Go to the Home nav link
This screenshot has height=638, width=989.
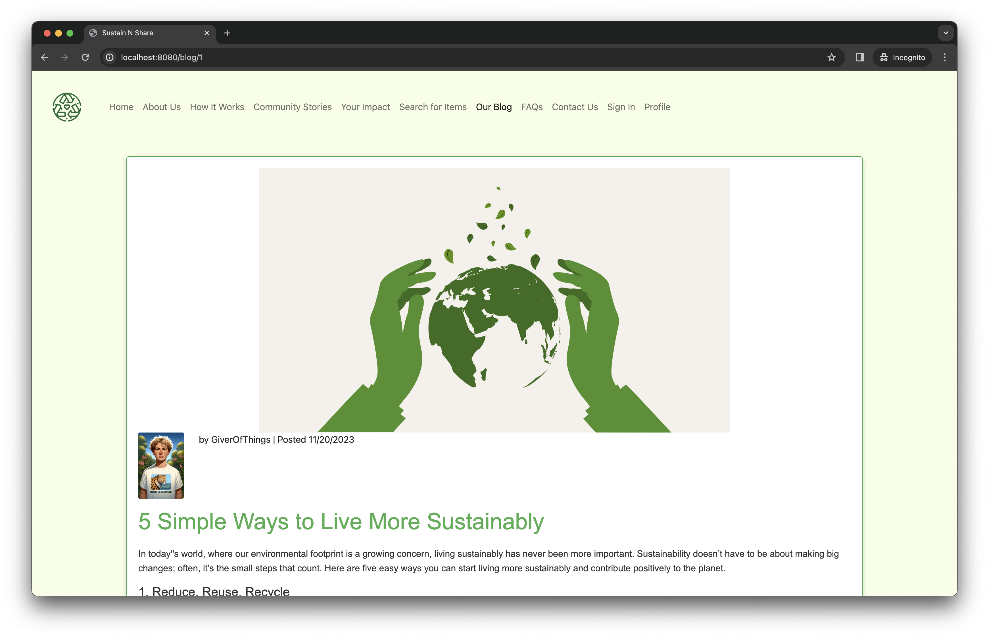[x=121, y=107]
